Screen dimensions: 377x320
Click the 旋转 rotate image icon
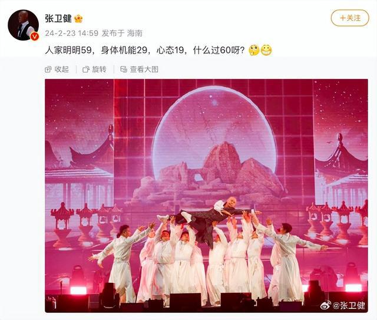tap(86, 70)
